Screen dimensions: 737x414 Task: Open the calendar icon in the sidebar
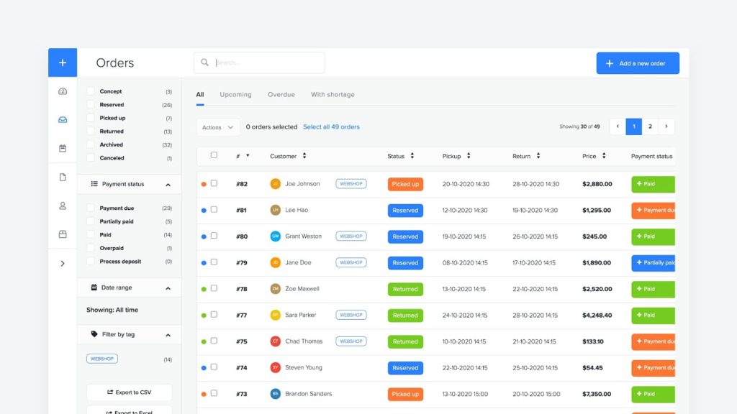tap(63, 148)
